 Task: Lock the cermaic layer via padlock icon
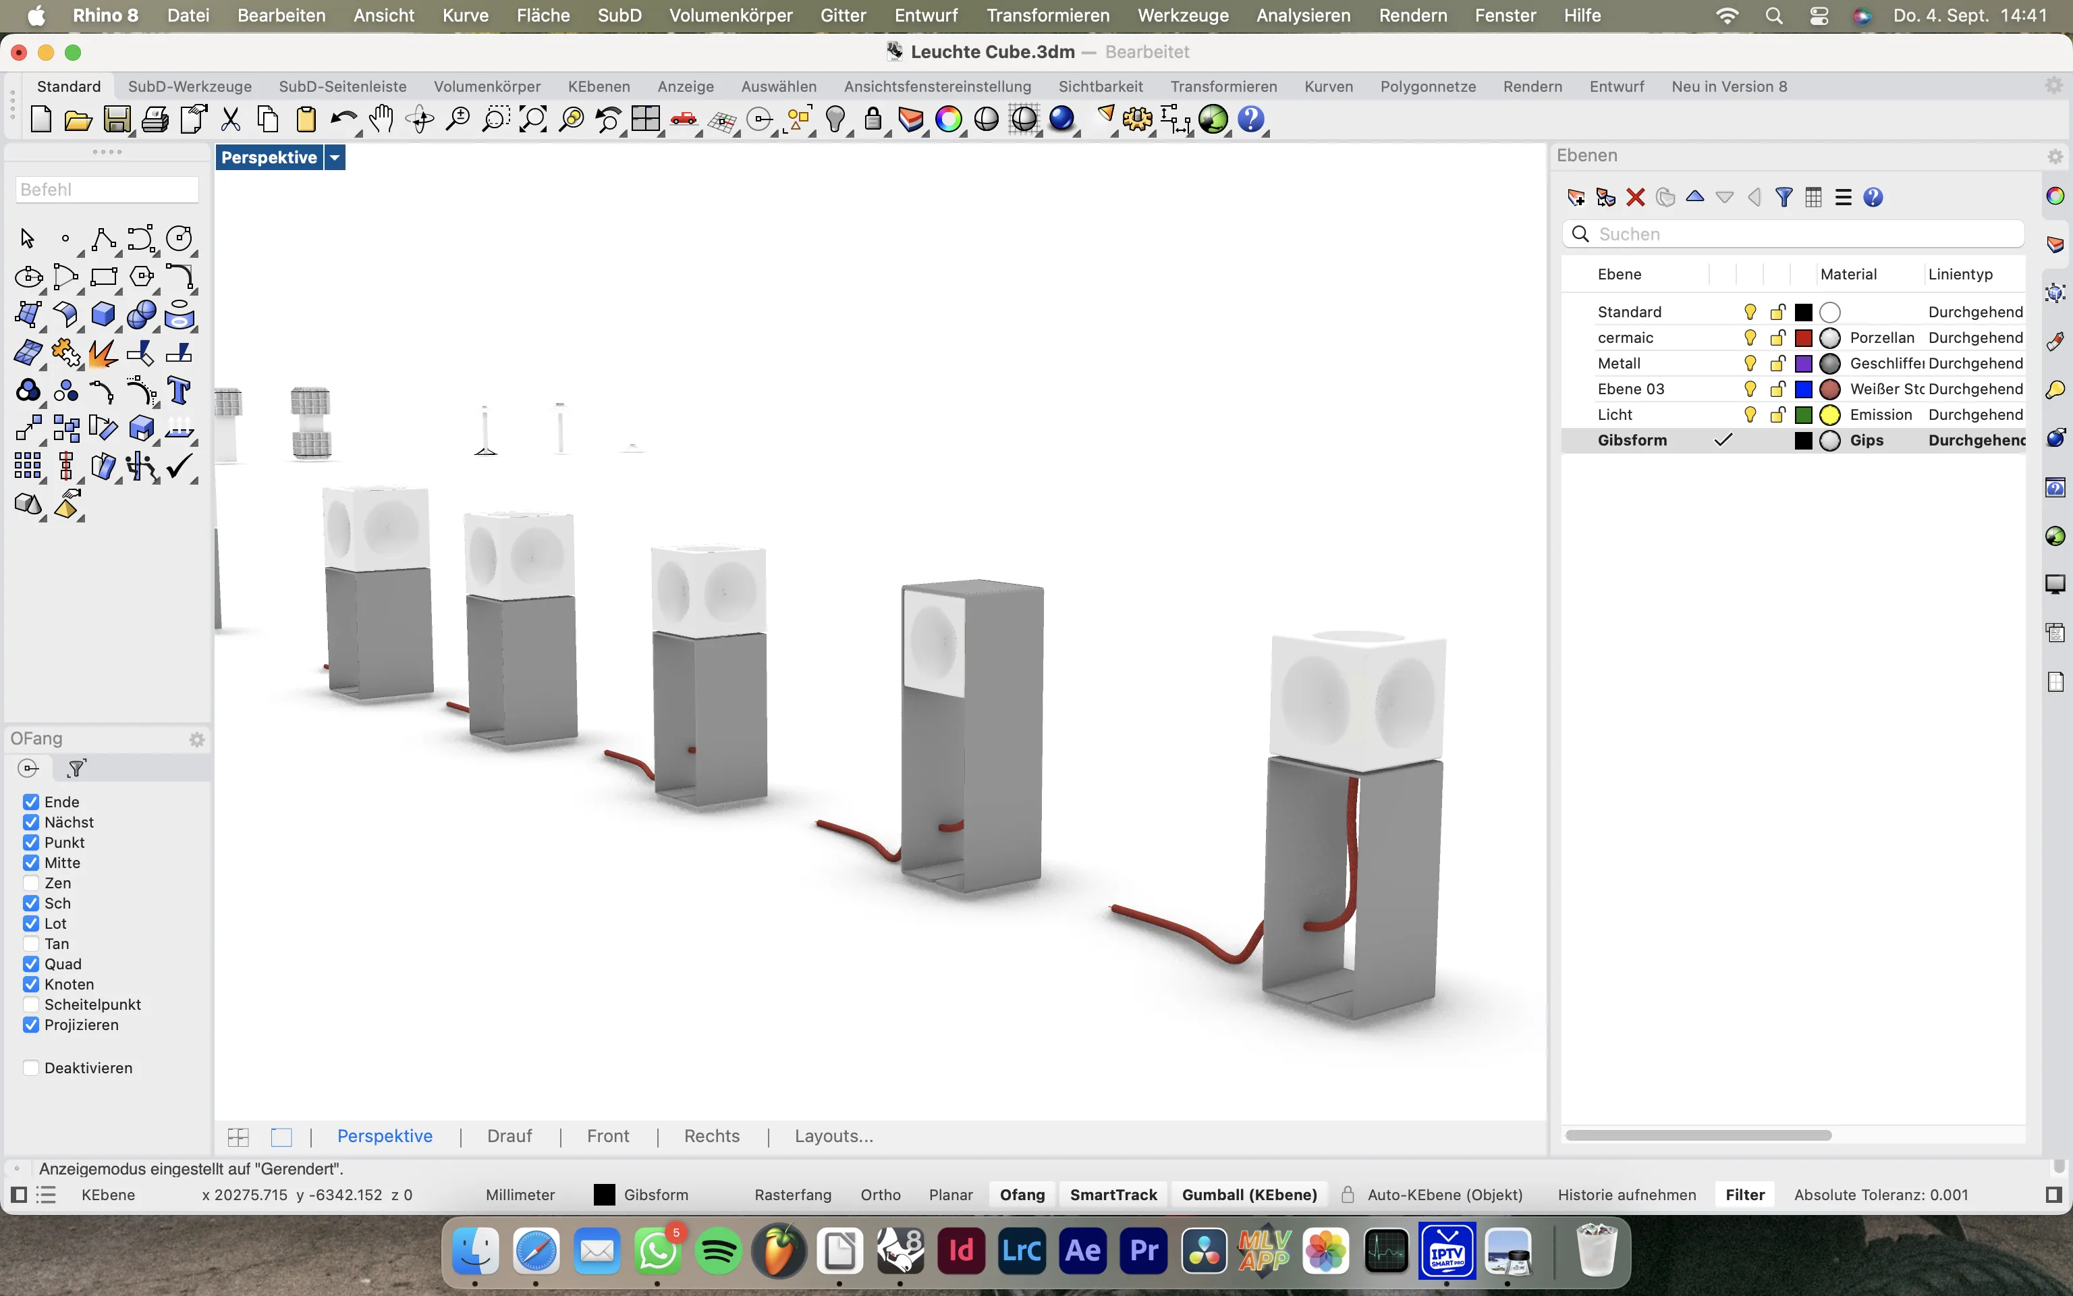(x=1778, y=337)
